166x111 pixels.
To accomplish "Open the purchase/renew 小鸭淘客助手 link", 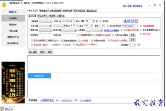I will point(132,6).
